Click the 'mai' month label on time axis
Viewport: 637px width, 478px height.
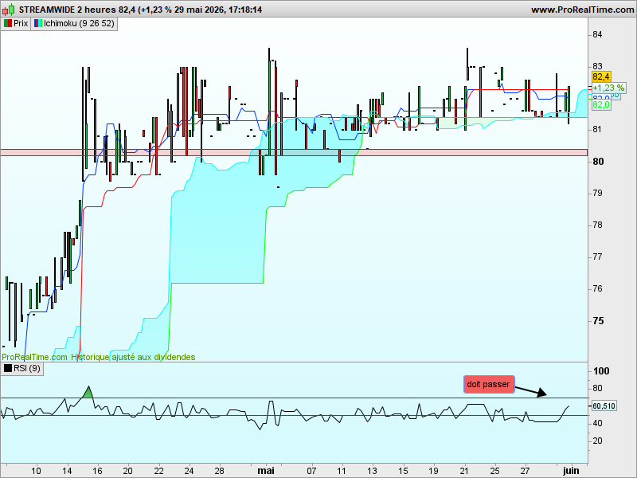(x=266, y=471)
